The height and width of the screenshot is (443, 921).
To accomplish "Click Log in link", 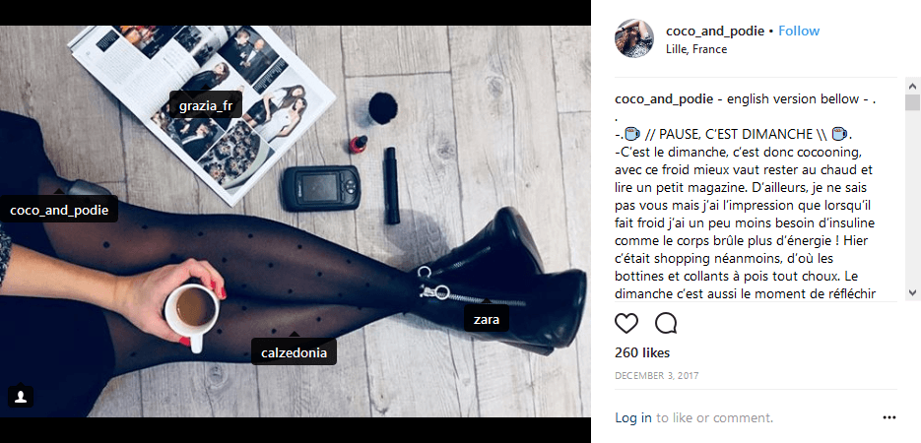I will point(633,417).
